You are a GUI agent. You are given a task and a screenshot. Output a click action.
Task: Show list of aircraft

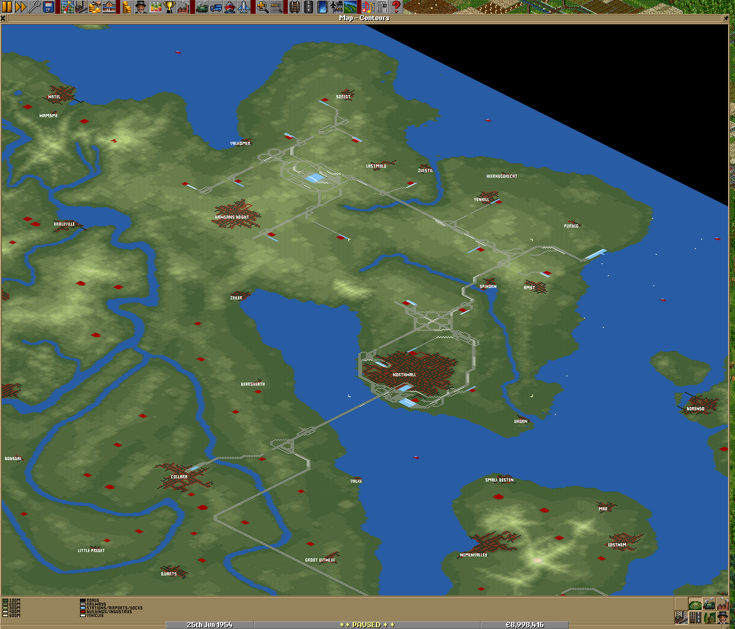tap(244, 6)
